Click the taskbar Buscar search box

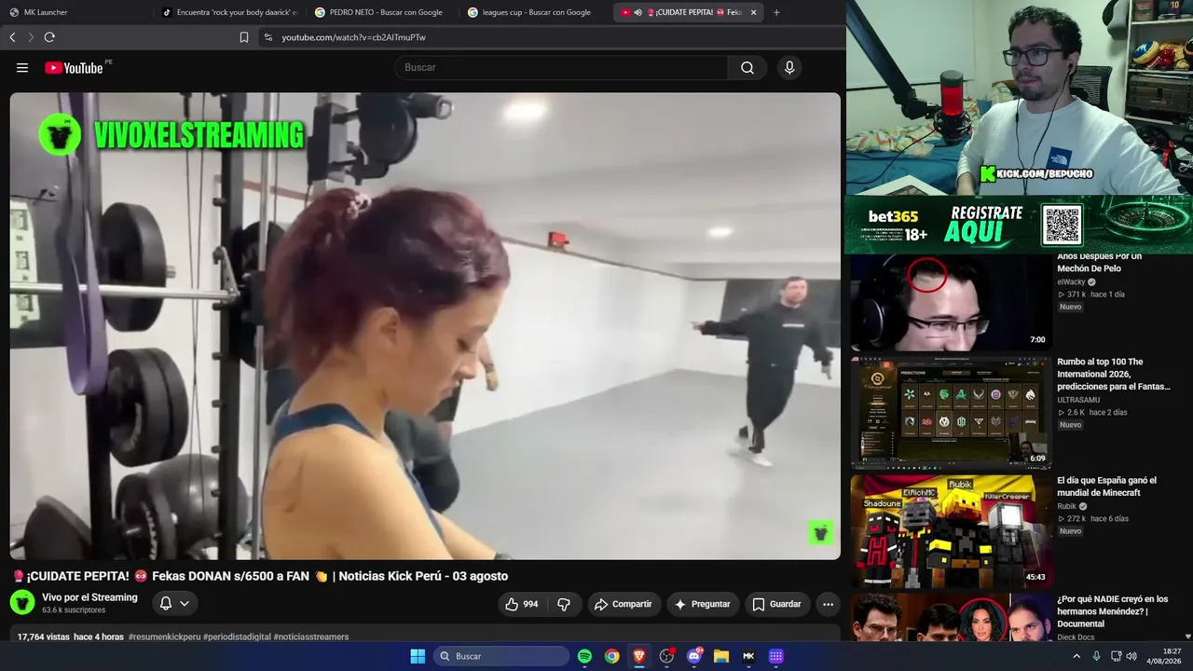502,656
